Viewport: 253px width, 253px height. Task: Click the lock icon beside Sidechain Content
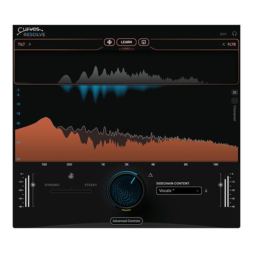click(x=206, y=191)
